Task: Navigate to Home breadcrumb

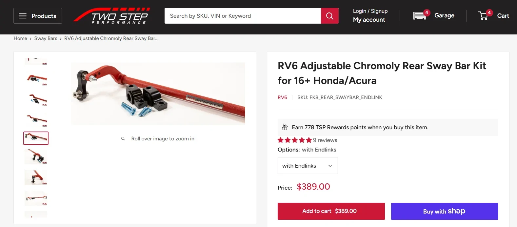Action: tap(20, 38)
